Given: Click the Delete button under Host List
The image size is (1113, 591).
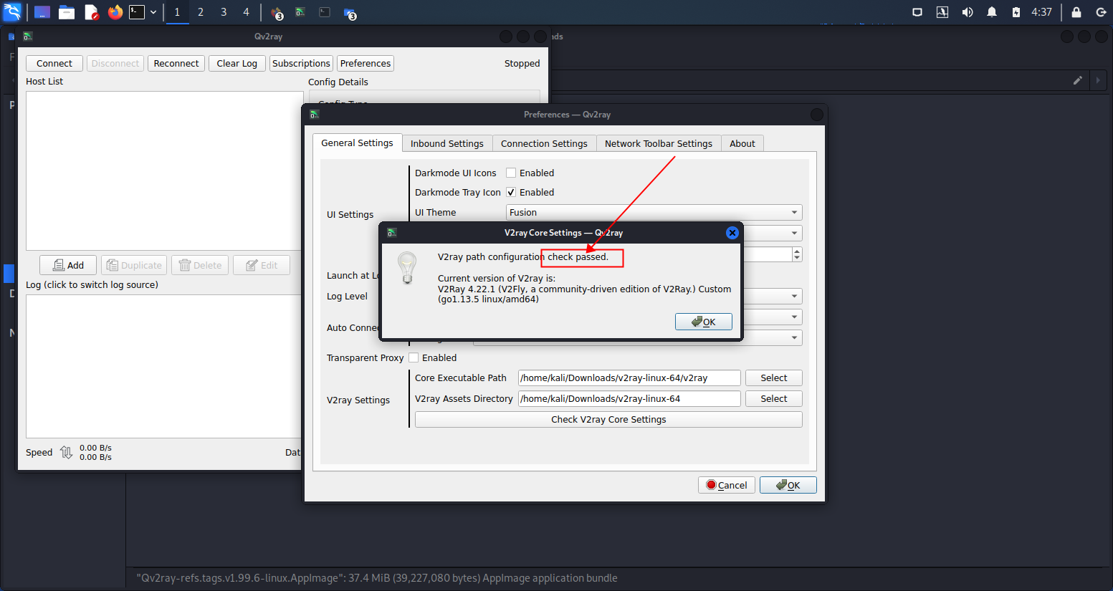Looking at the screenshot, I should coord(200,265).
